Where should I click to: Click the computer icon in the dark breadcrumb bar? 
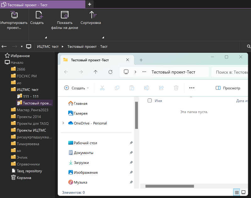(29, 47)
